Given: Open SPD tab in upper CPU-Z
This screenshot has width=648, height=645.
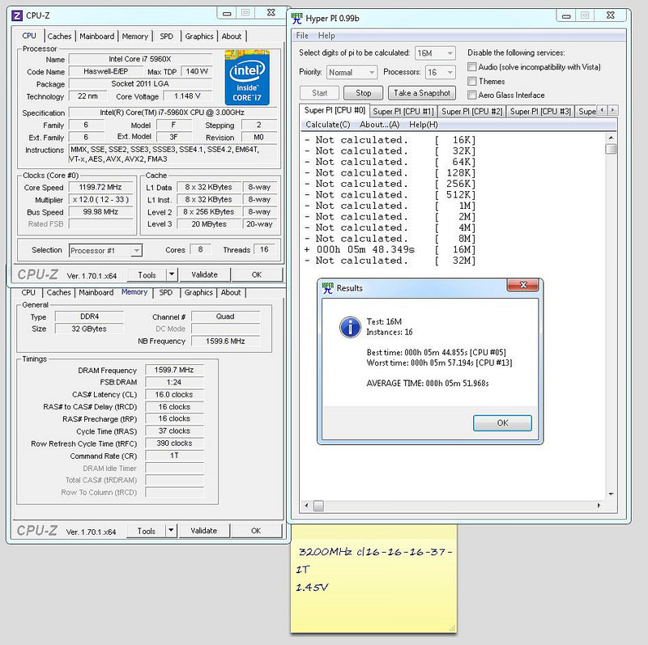Looking at the screenshot, I should [x=166, y=36].
